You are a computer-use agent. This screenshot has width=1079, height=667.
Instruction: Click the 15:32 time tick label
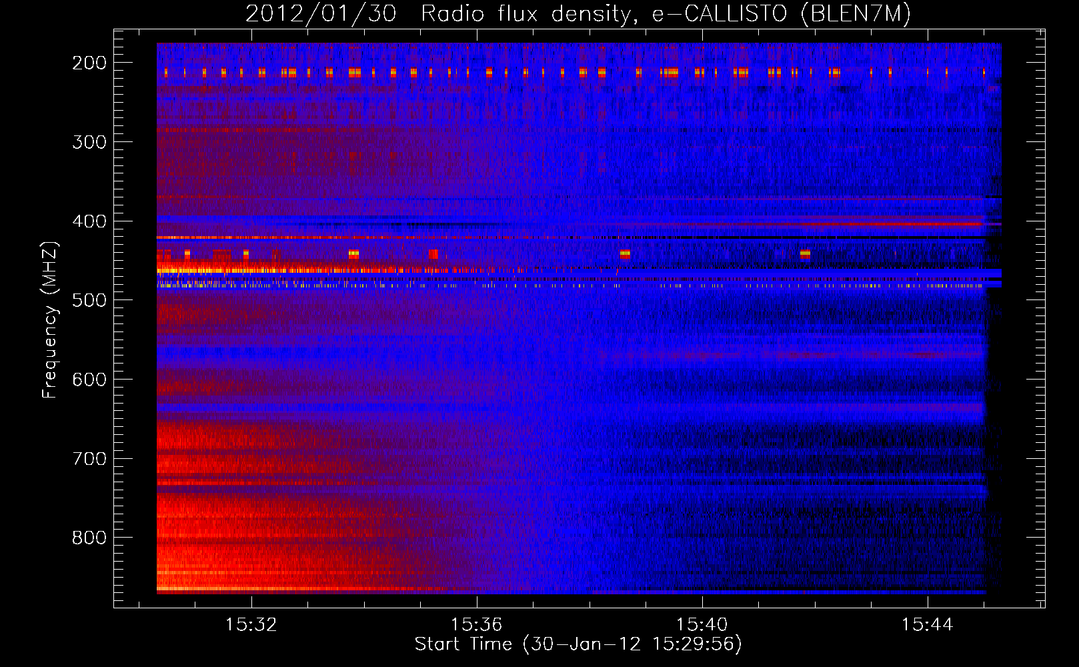tap(251, 625)
